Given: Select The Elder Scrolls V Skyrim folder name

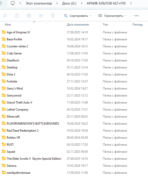Looking at the screenshot, I should 34,159.
